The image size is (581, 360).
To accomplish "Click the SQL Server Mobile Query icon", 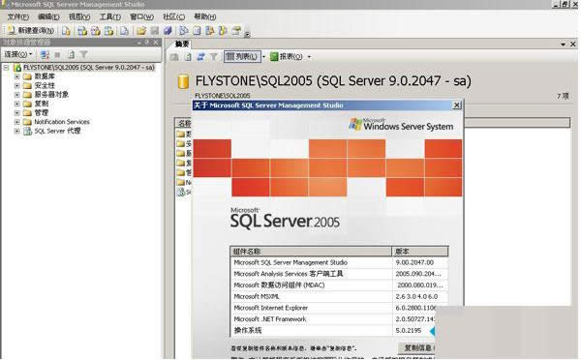I will tap(124, 31).
